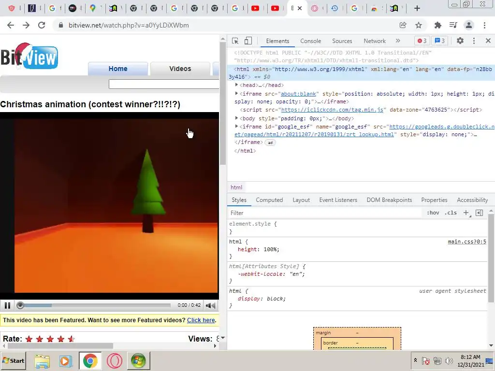Viewport: 495px width, 371px height.
Task: Show more DevTools tabs chevron
Action: [398, 41]
